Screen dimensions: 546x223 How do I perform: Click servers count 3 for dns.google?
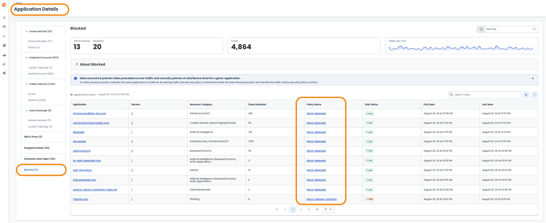pos(132,141)
